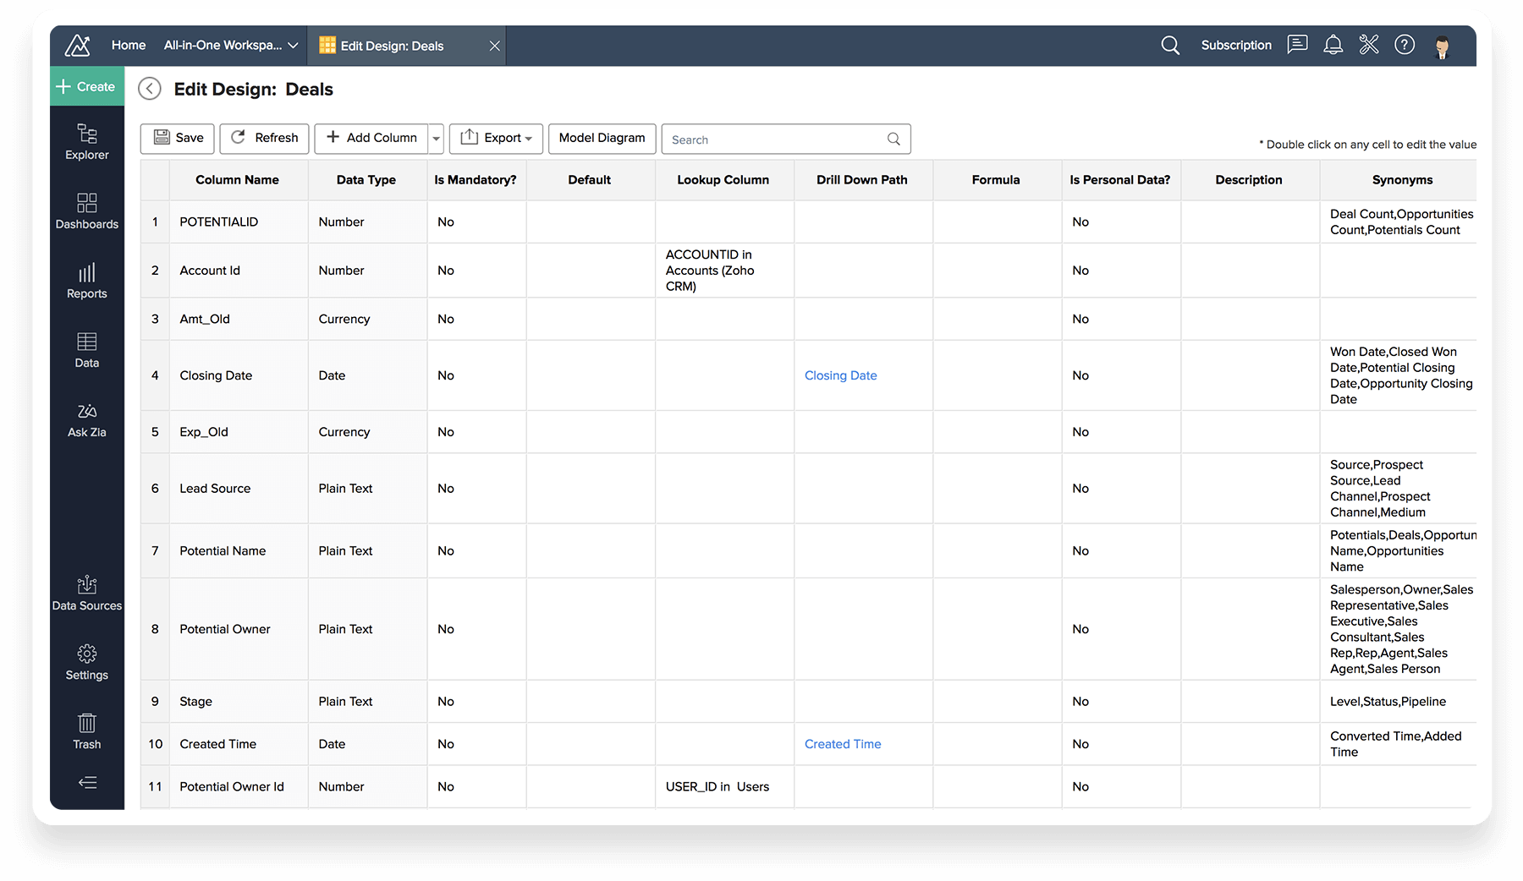
Task: Open the top bar search icon
Action: click(x=1170, y=46)
